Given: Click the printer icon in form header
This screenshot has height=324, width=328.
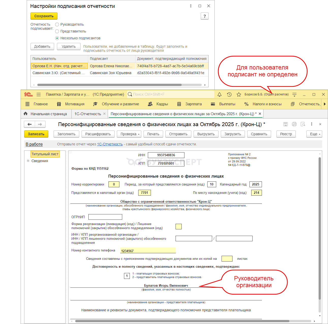Looking at the screenshot, I should (x=294, y=124).
